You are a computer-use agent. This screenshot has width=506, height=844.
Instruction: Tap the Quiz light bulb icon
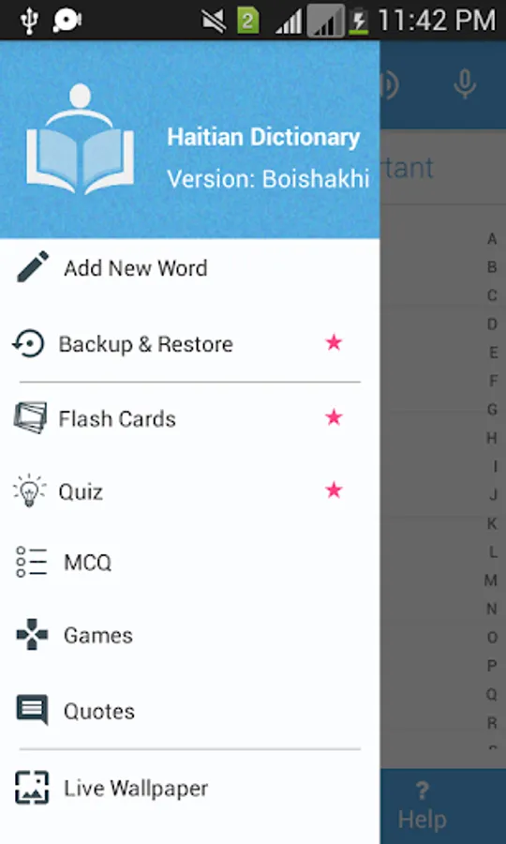tap(30, 490)
